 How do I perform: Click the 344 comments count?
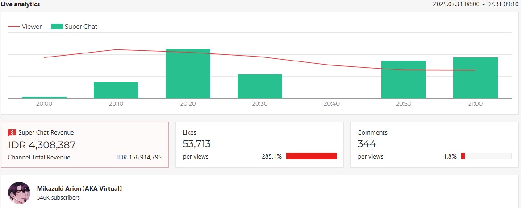pos(367,144)
